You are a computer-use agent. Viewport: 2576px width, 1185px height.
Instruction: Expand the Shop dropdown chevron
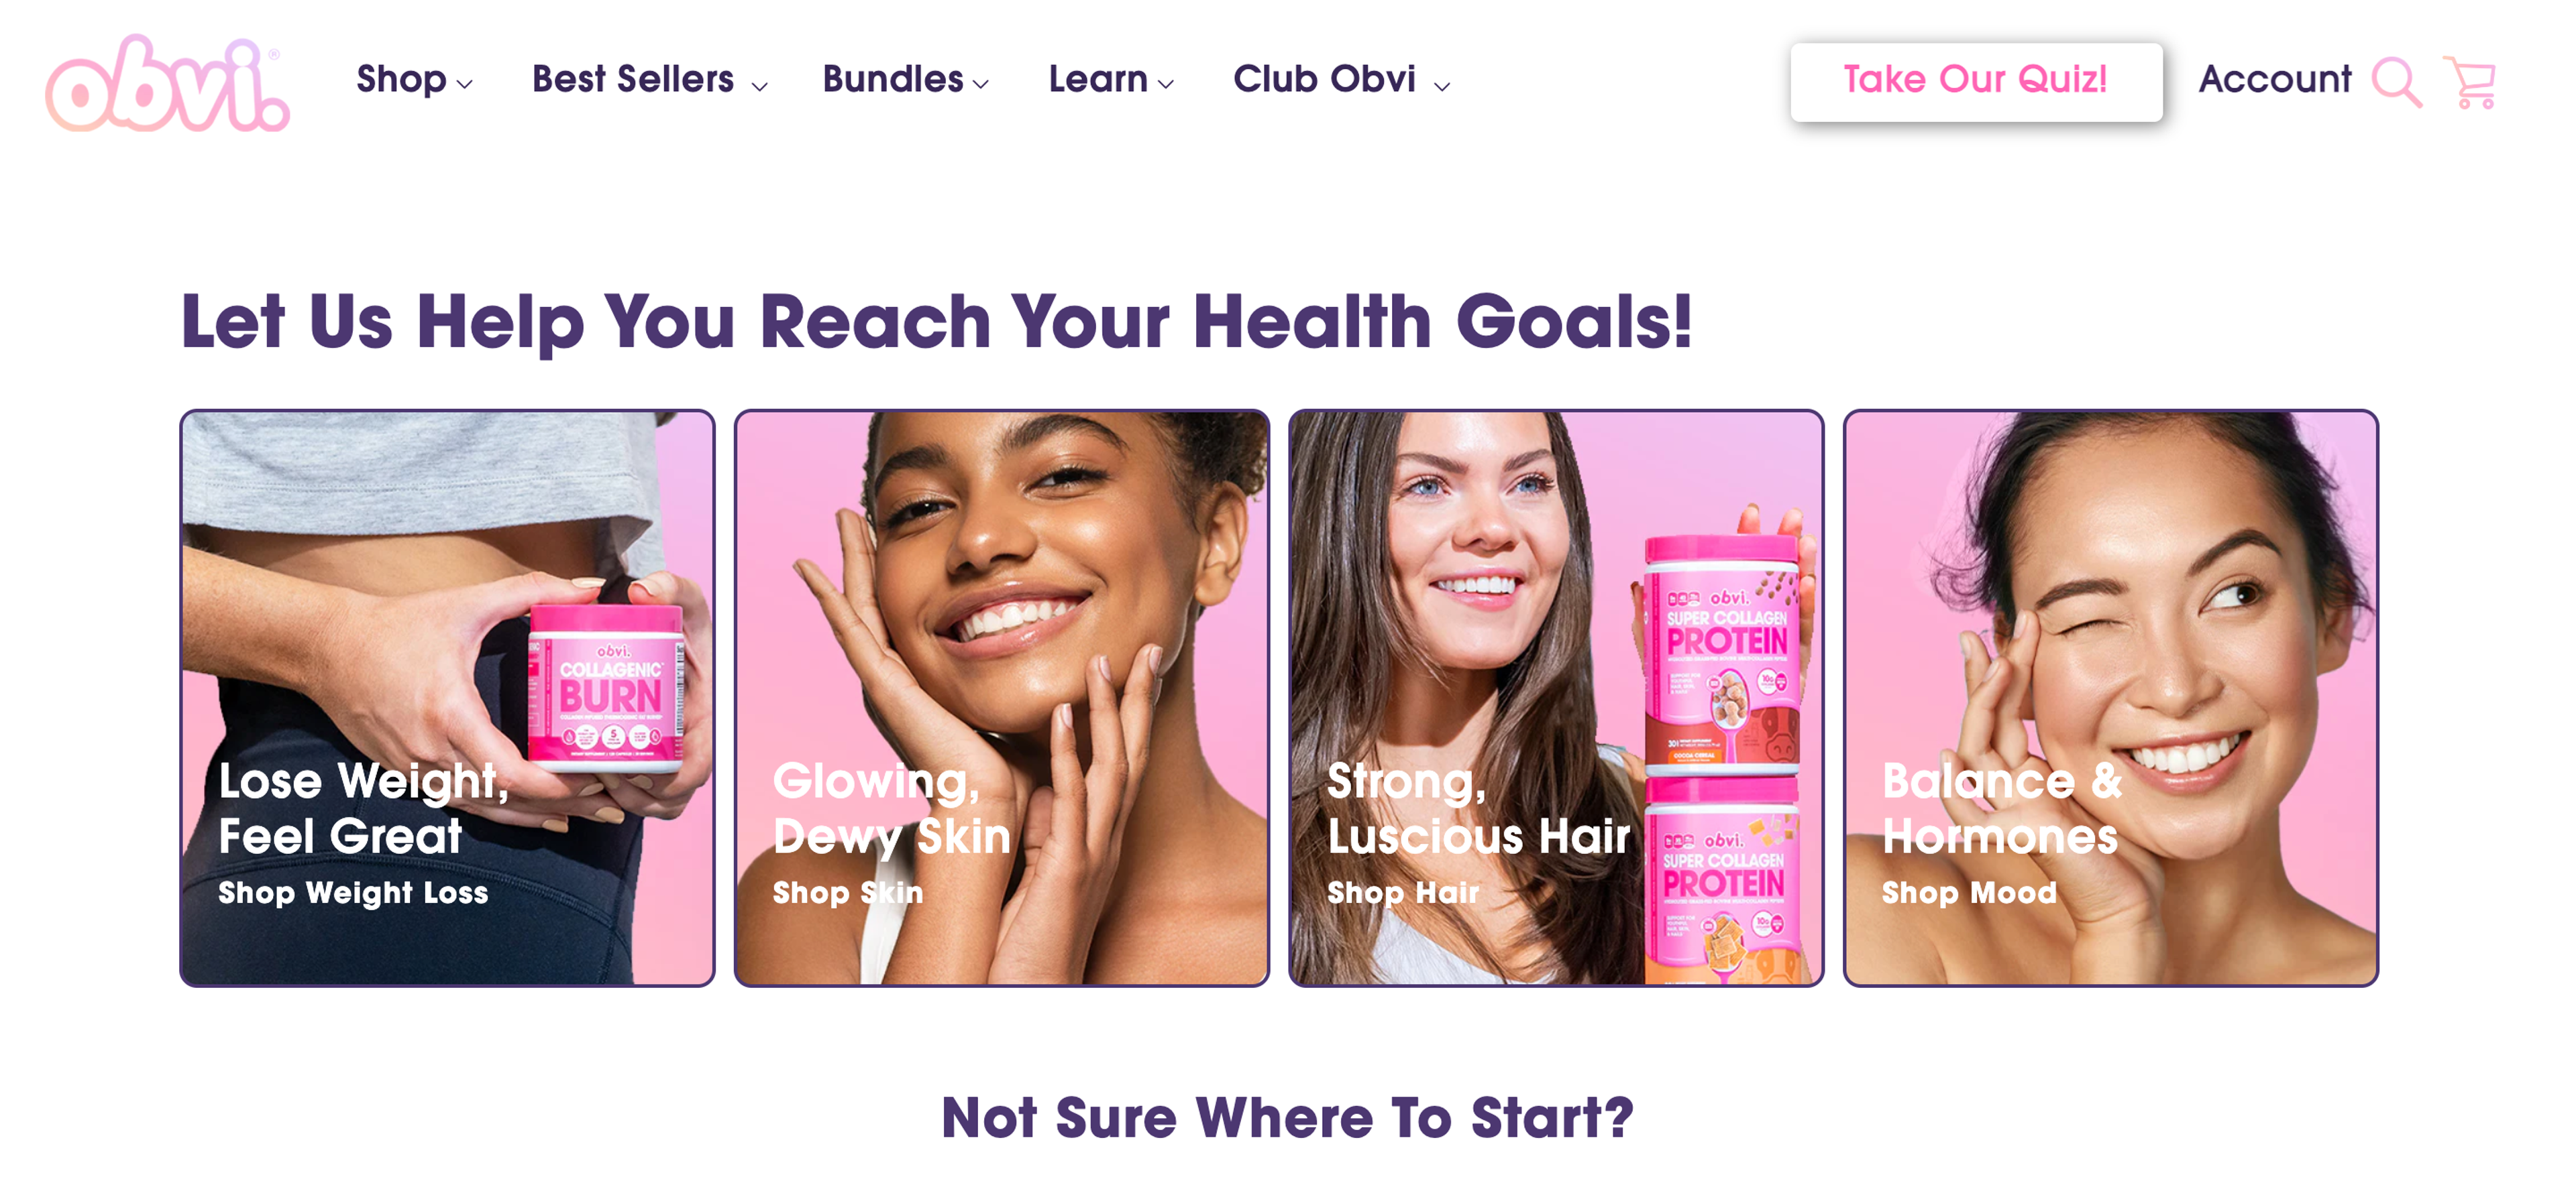(464, 85)
